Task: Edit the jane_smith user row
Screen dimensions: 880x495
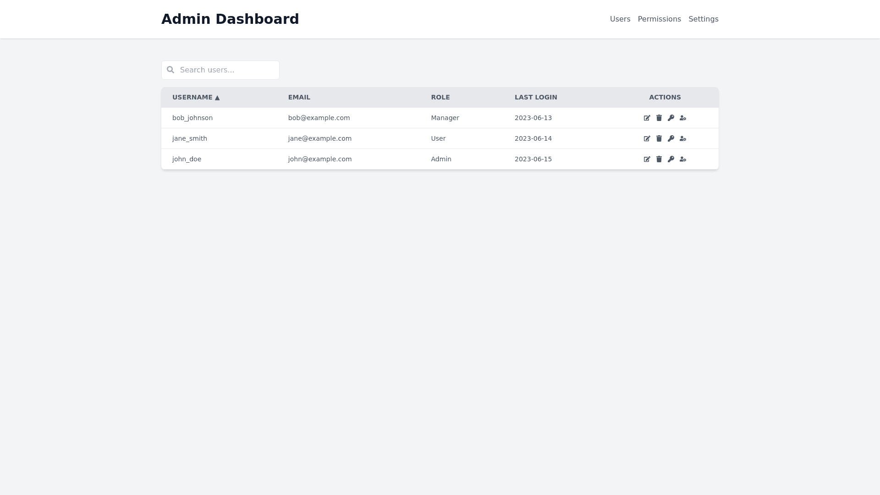Action: click(647, 138)
